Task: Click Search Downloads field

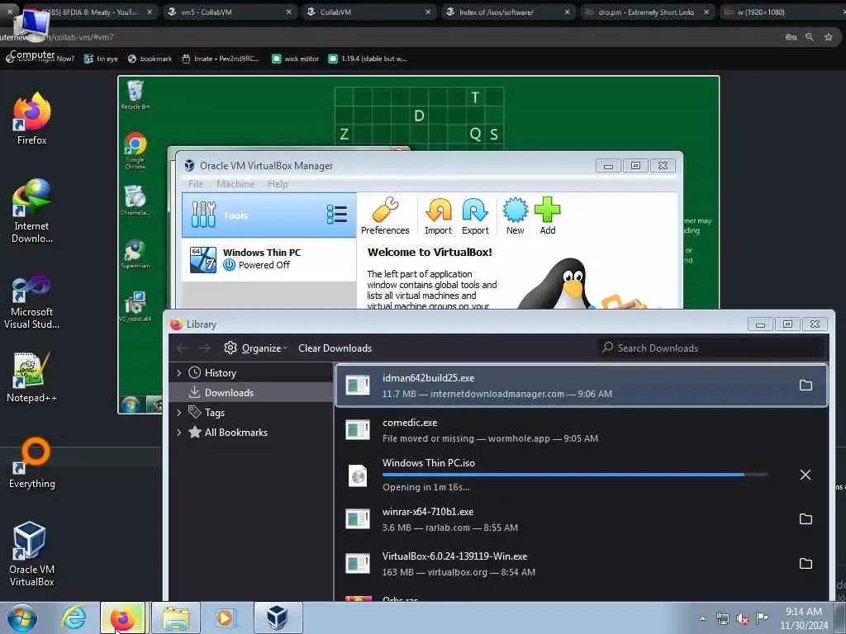Action: point(712,348)
